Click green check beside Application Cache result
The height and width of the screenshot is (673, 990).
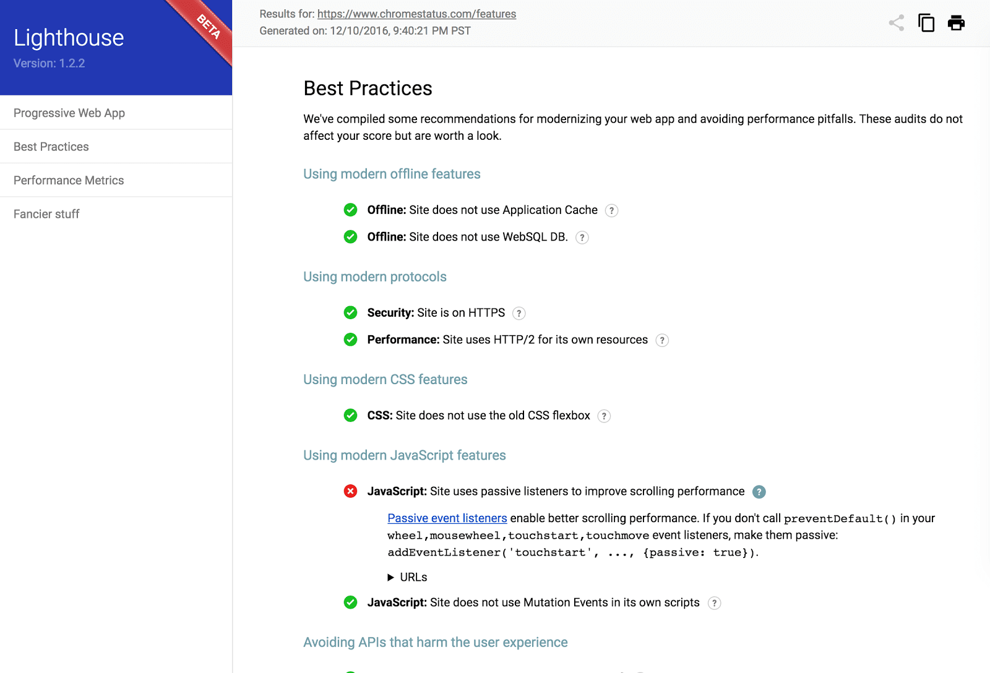pos(350,210)
